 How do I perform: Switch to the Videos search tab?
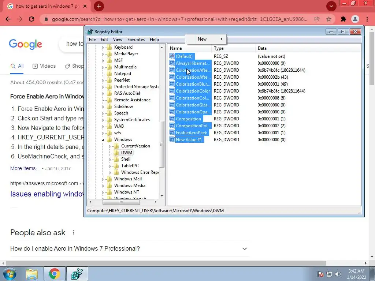coord(44,66)
